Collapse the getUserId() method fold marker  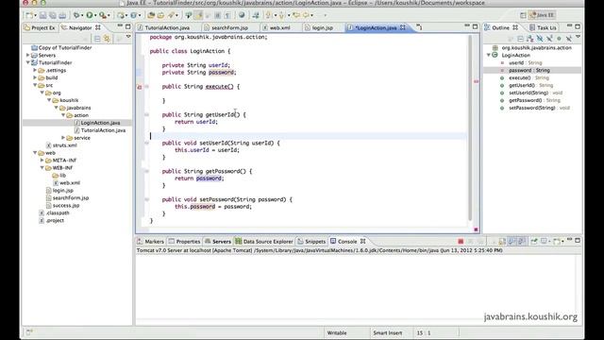[x=147, y=115]
